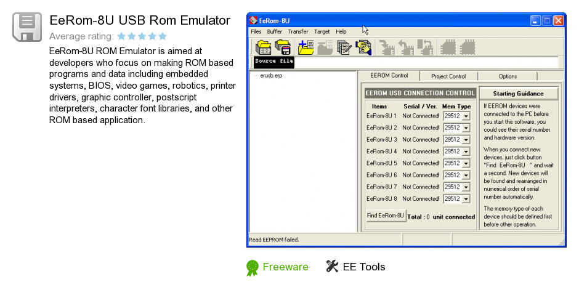Expand Mem Type dropdown for EeRom-8U 8

466,199
